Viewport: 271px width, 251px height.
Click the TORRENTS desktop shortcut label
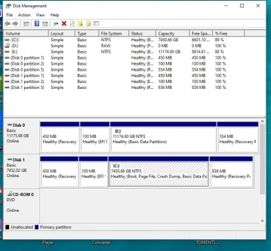point(208,243)
